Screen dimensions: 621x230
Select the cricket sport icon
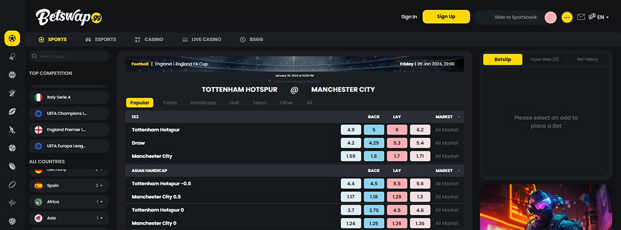12,93
